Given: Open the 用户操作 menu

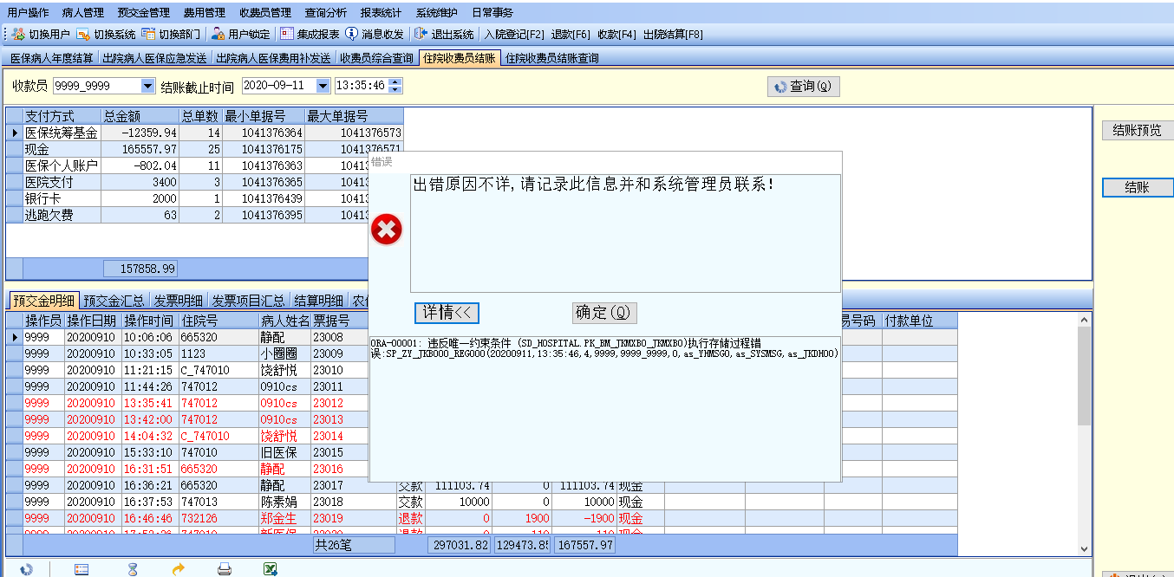Looking at the screenshot, I should [x=28, y=13].
